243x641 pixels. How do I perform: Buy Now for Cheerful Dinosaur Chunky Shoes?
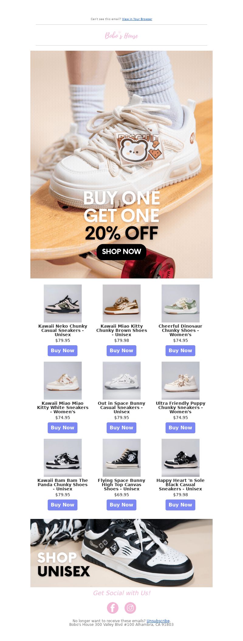pos(180,351)
